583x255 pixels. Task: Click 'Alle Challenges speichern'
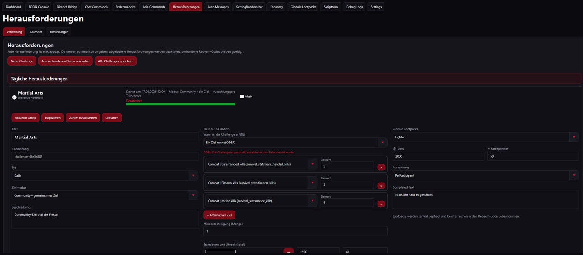point(116,61)
